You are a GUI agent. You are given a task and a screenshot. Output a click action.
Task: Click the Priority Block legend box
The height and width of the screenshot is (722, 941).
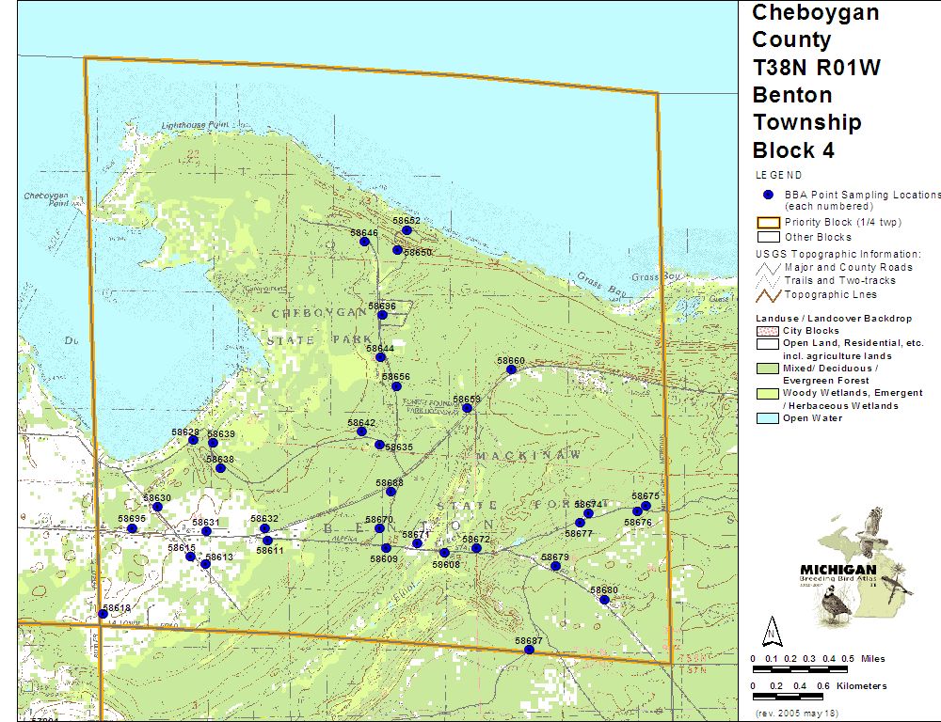pos(769,223)
